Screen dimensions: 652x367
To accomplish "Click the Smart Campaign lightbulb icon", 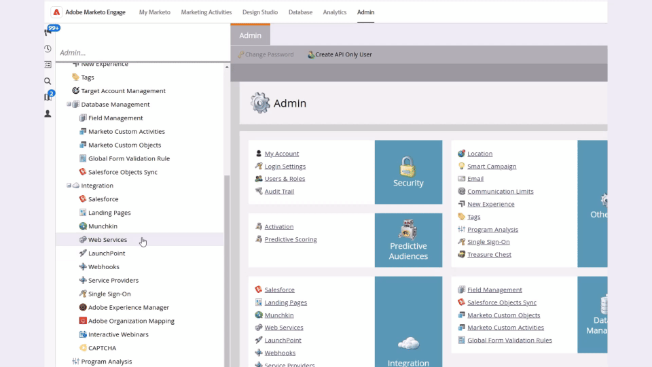I will tap(461, 166).
